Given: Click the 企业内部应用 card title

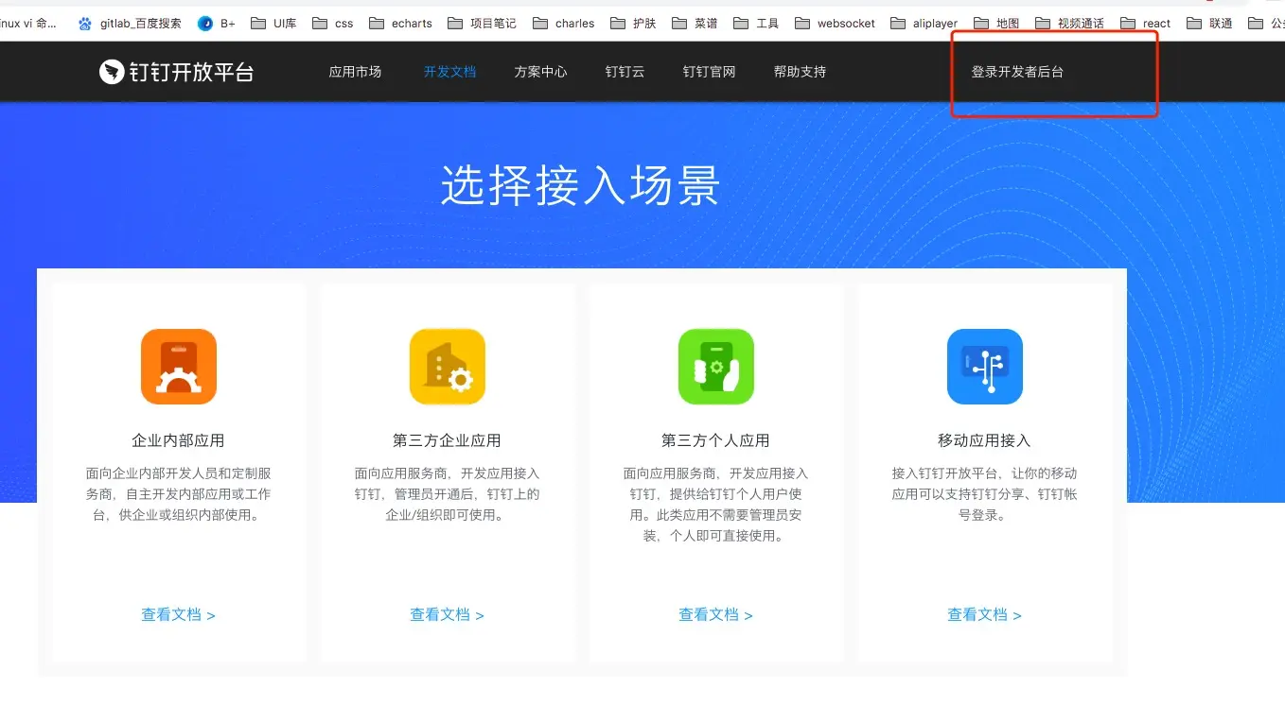Looking at the screenshot, I should coord(178,440).
